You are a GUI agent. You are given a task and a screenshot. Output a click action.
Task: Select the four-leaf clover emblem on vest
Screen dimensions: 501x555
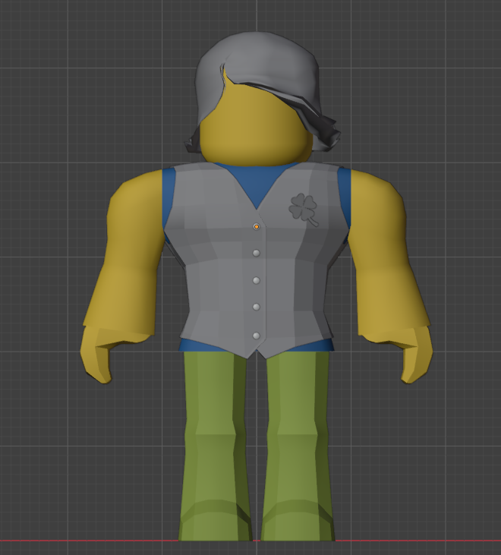tap(304, 209)
